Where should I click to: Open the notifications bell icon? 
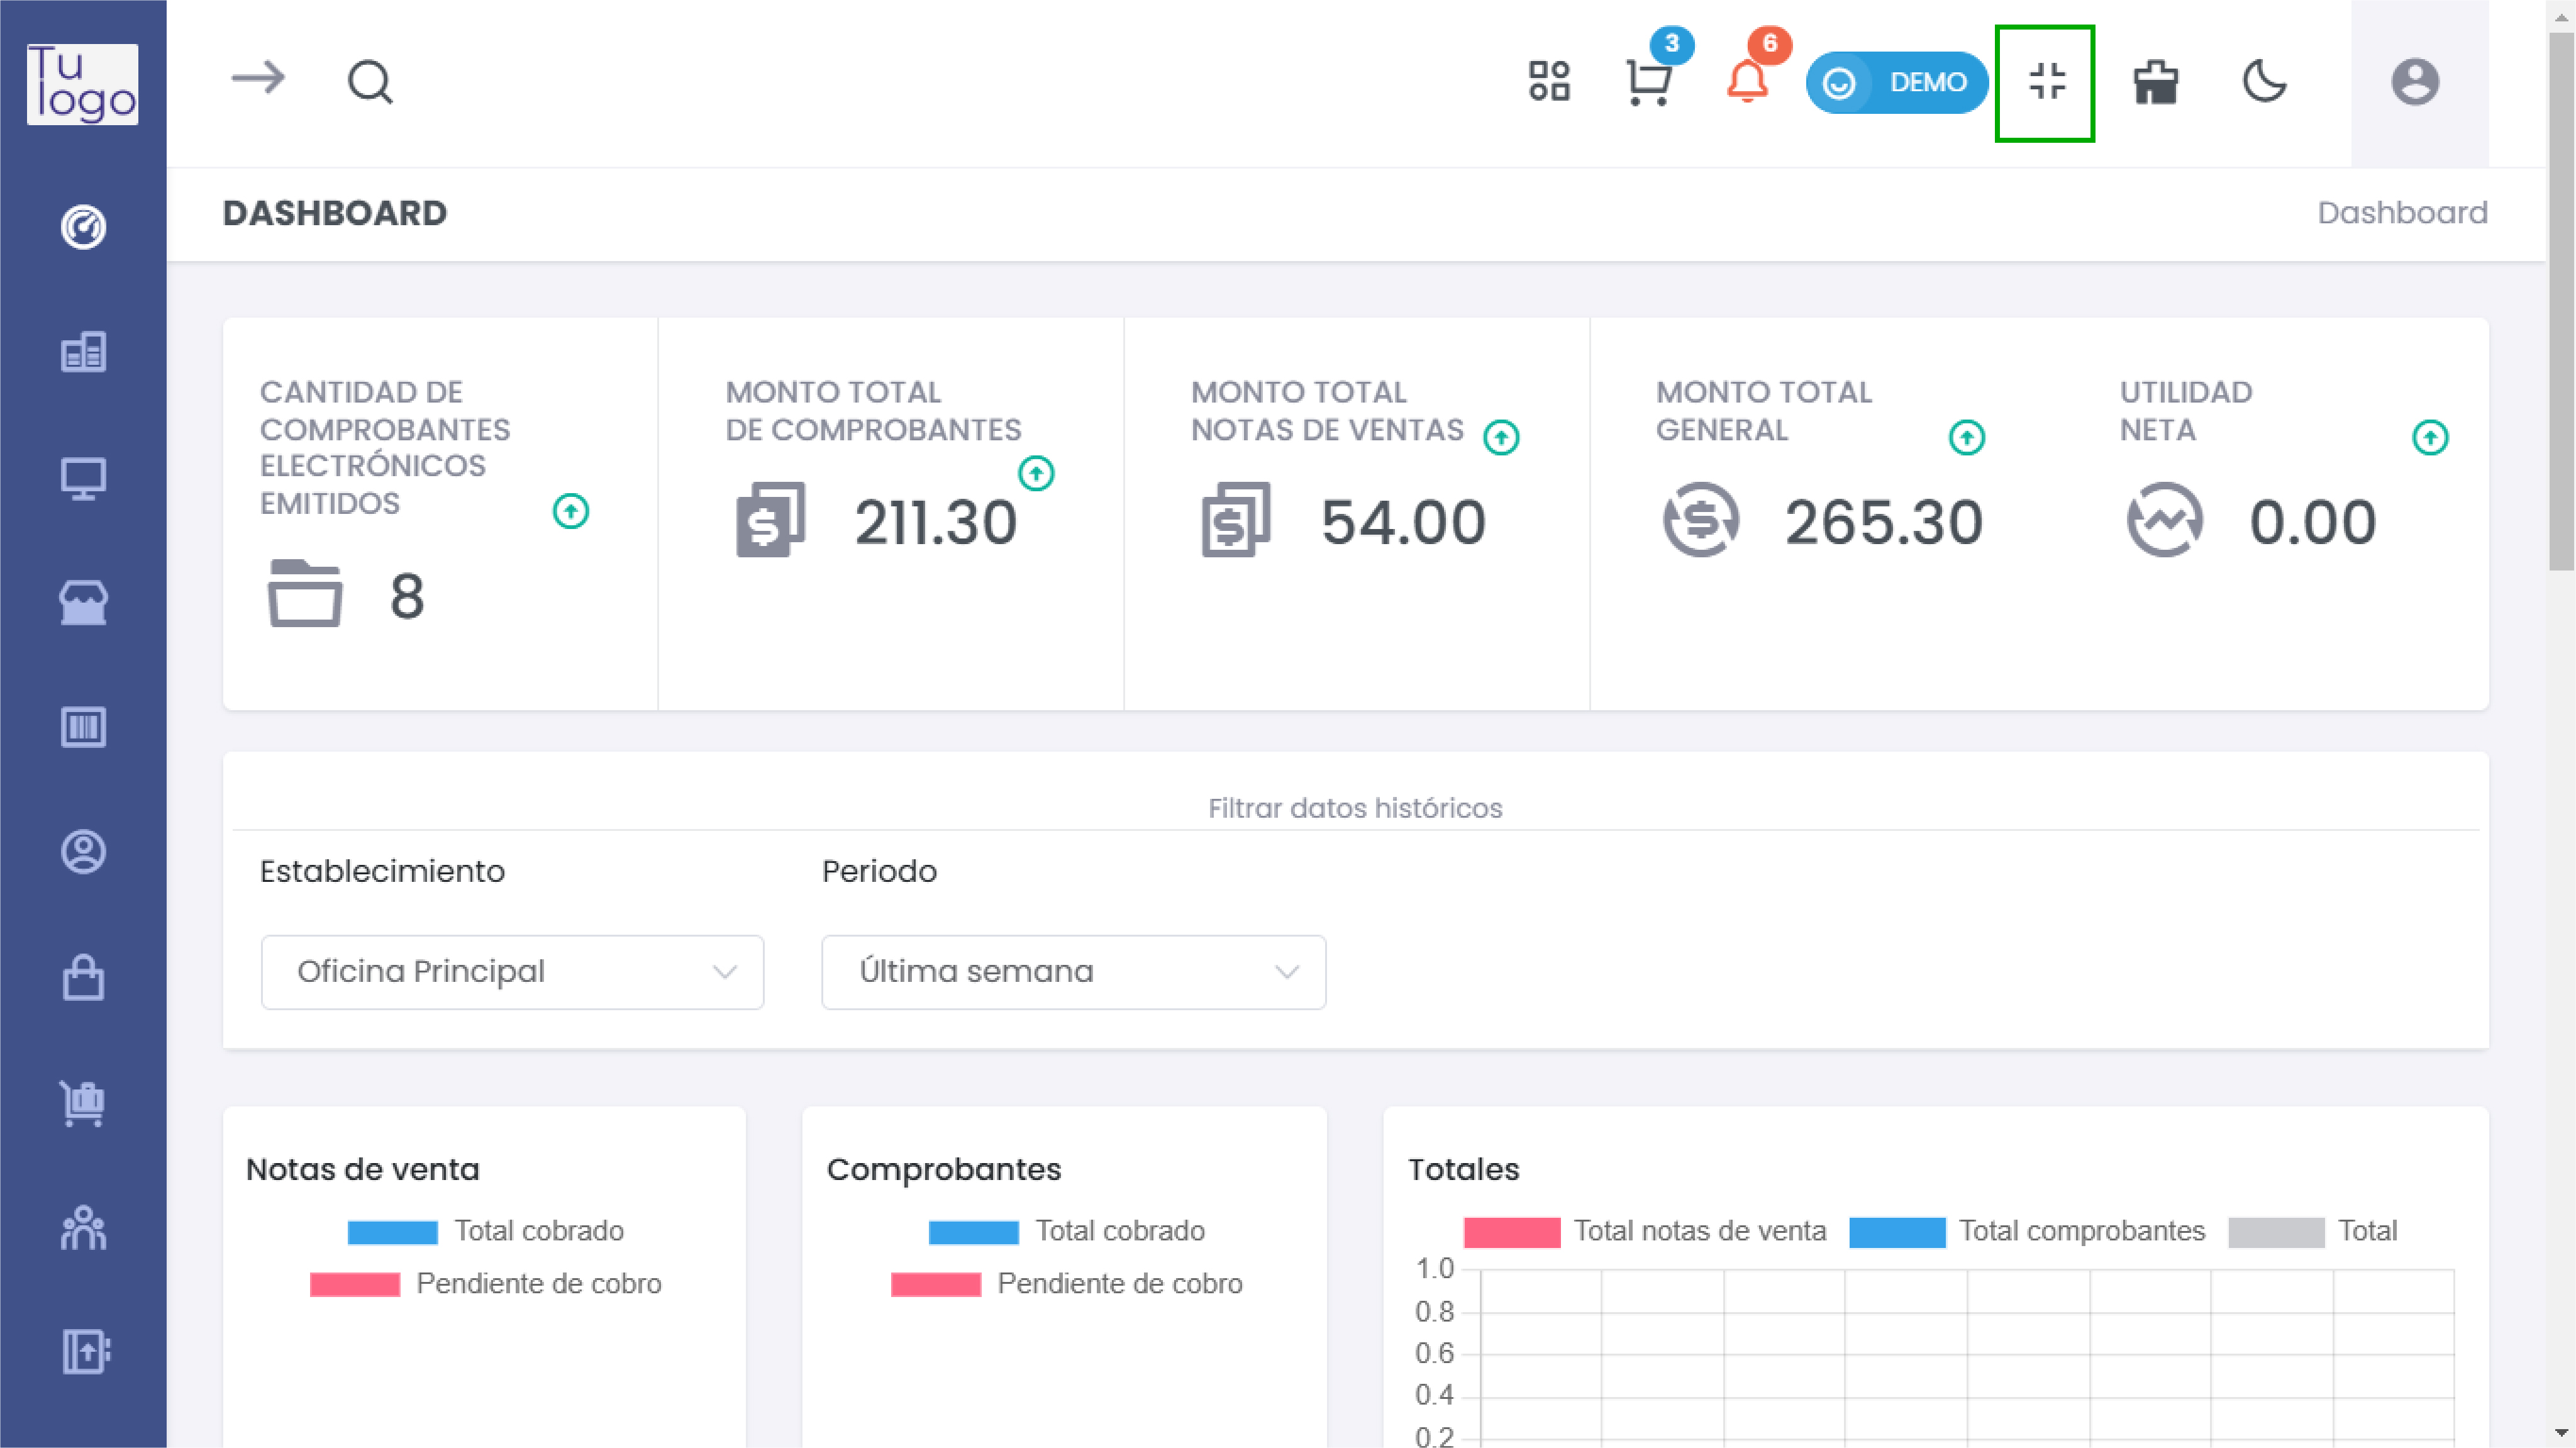1747,82
